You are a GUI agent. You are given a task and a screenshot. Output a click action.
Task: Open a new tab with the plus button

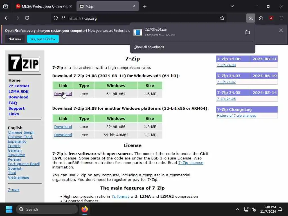[145, 6]
